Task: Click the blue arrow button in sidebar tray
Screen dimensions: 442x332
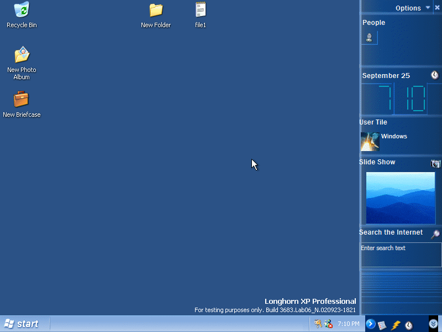Action: [370, 324]
